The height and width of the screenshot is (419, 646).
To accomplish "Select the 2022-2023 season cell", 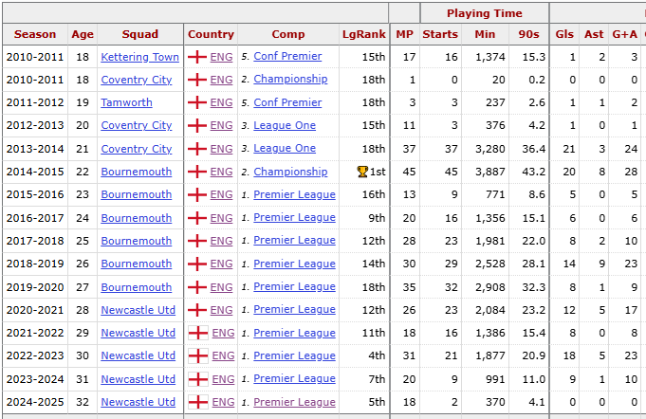I will [x=35, y=356].
